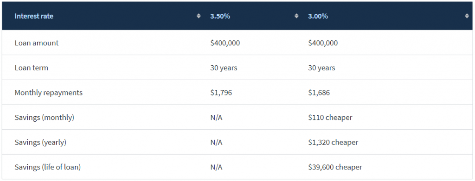The height and width of the screenshot is (181, 475).
Task: Click 30 years in the 3.00% column
Action: 322,68
